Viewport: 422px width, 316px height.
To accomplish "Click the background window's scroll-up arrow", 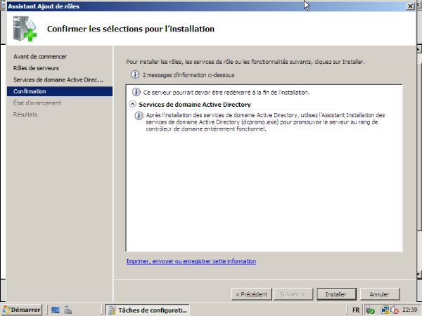I will pos(419,49).
